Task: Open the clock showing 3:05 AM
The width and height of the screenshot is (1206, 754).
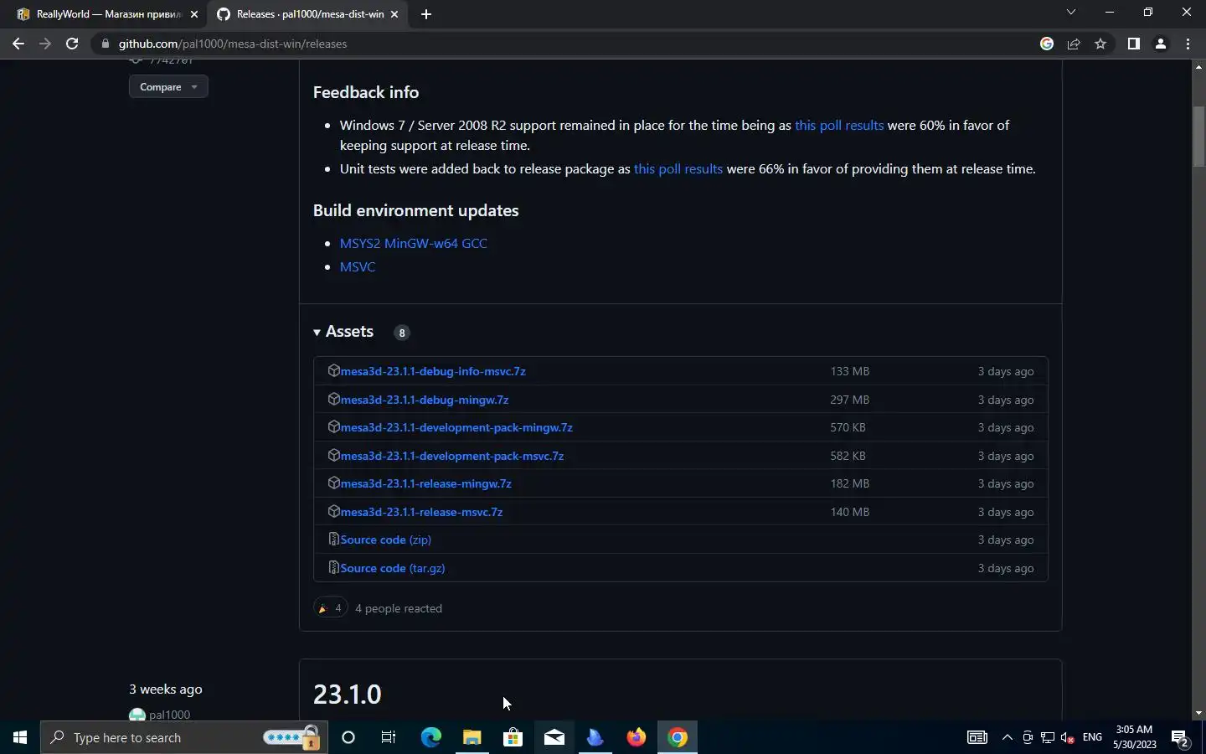Action: pos(1135,737)
